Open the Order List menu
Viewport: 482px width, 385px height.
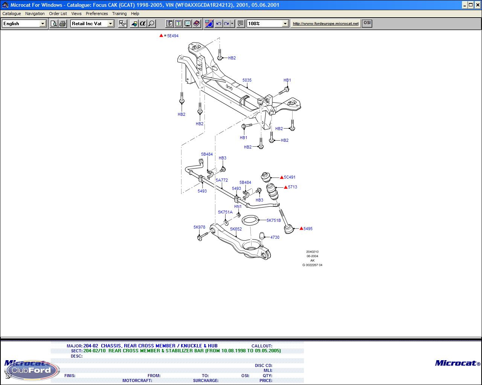58,14
